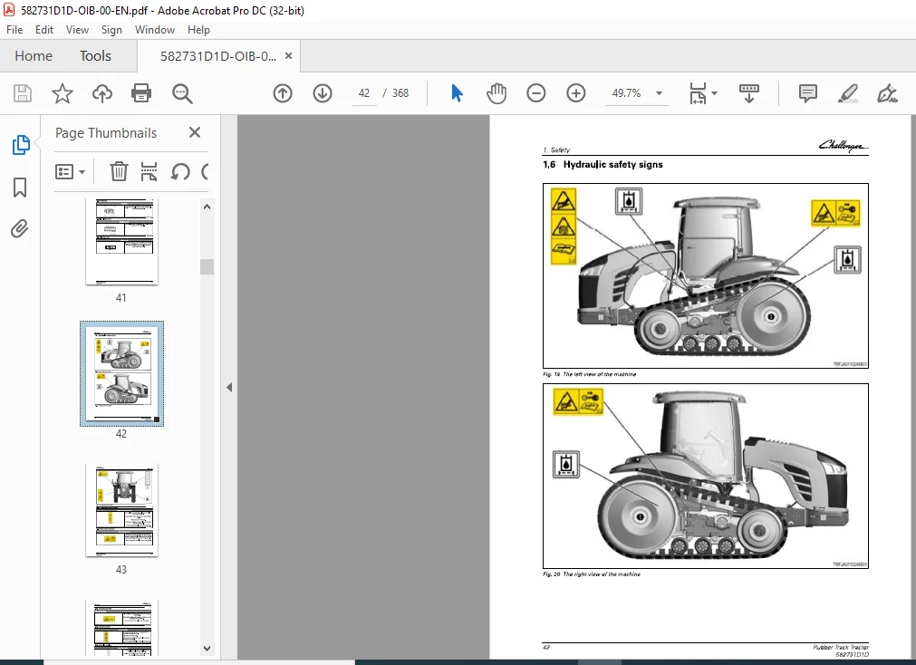Open the Attachments paperclip panel
Image resolution: width=916 pixels, height=665 pixels.
click(x=20, y=228)
